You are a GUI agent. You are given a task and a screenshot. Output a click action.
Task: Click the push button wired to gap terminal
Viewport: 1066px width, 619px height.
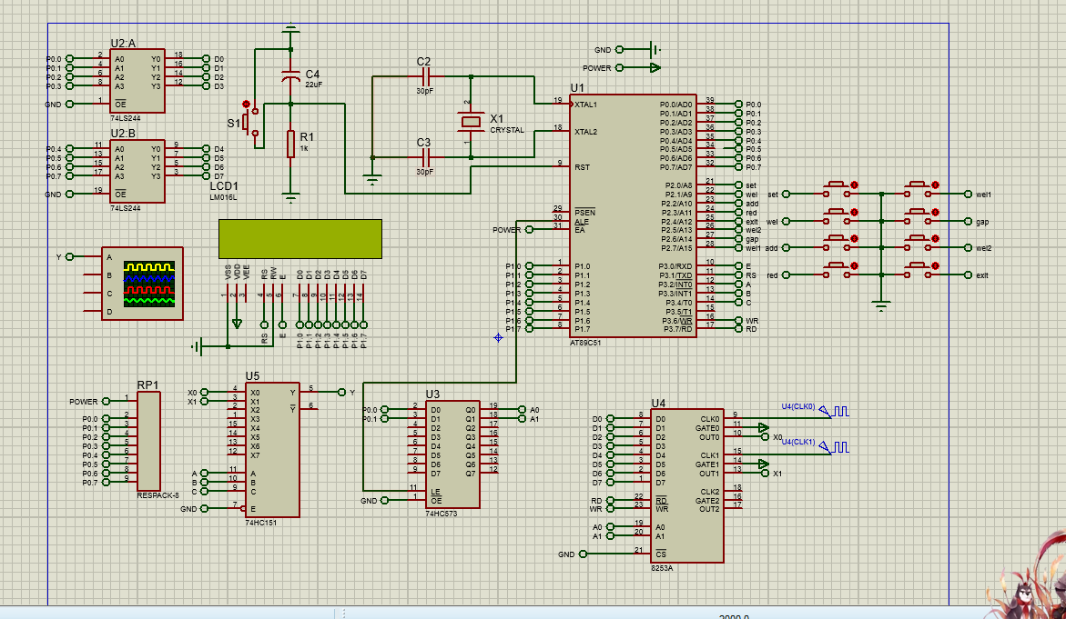coord(919,217)
